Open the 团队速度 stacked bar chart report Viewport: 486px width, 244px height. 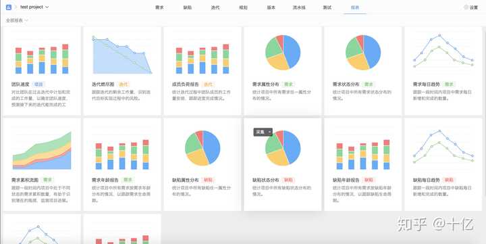click(42, 59)
